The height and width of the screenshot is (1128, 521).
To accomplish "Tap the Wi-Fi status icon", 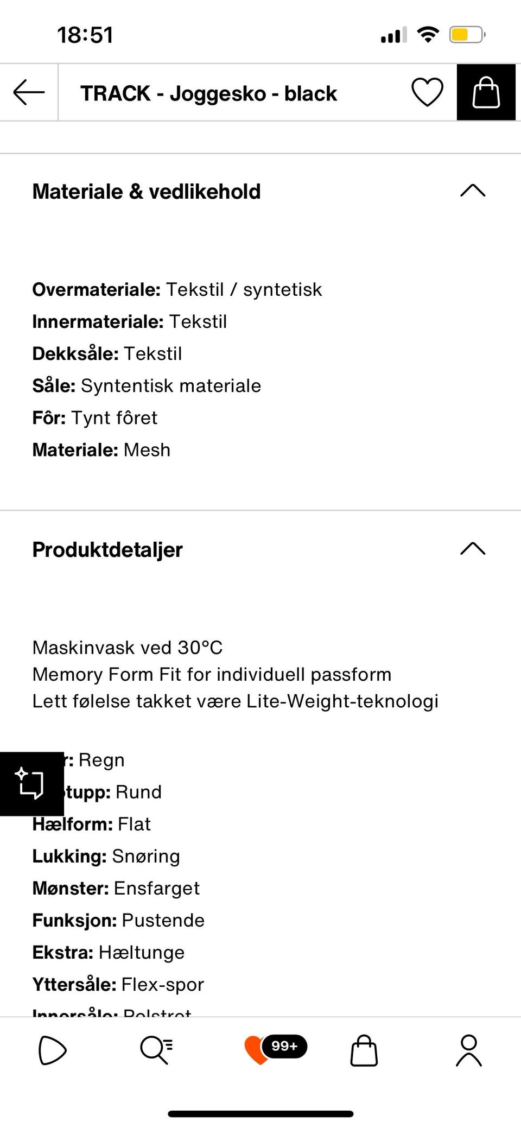I will (x=428, y=35).
